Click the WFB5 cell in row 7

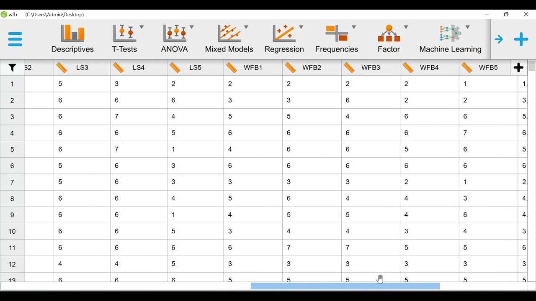(488, 182)
